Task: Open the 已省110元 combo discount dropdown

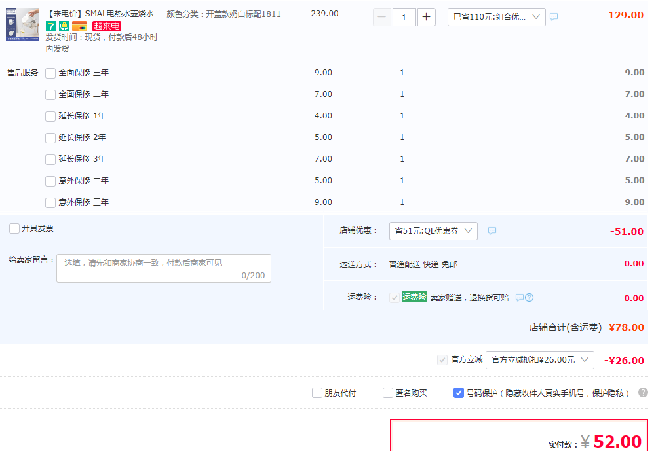Action: click(496, 17)
